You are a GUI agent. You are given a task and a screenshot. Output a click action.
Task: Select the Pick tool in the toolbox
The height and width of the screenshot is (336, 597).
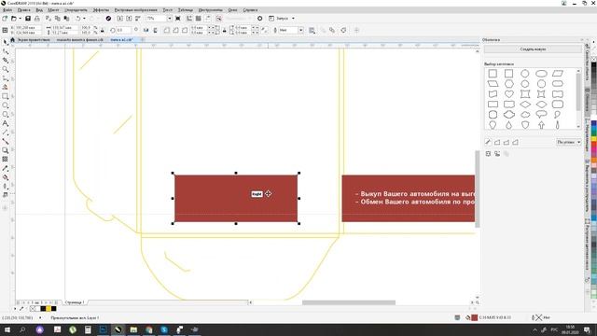tap(5, 42)
